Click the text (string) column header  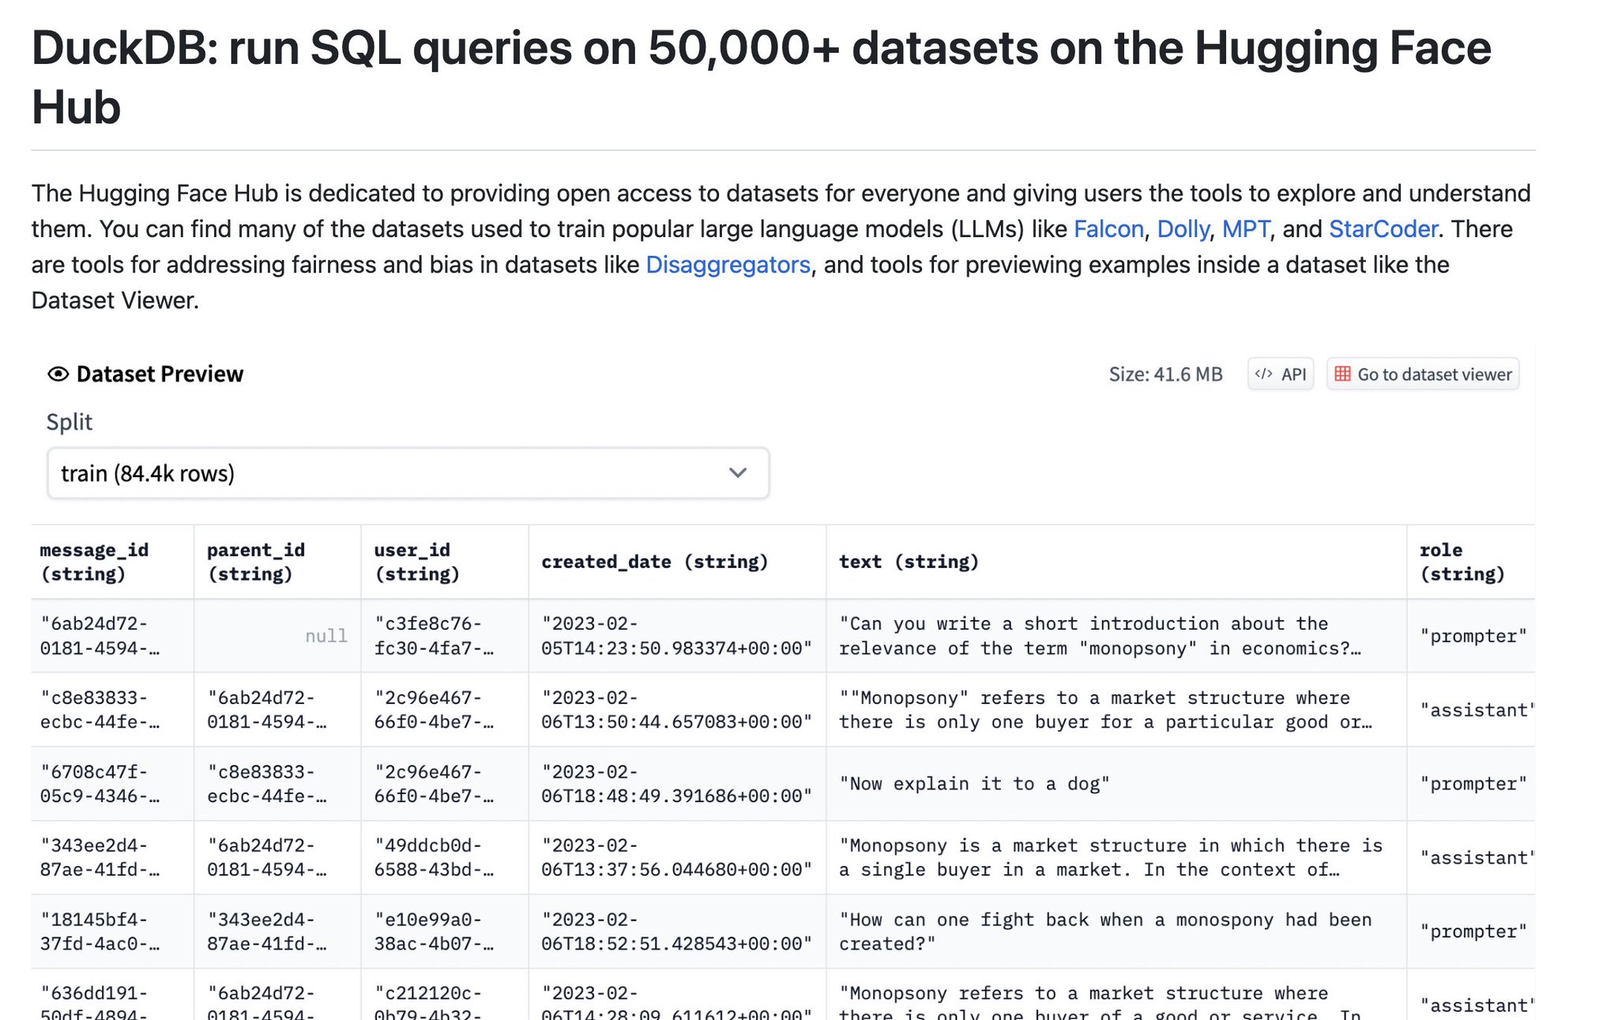click(909, 561)
